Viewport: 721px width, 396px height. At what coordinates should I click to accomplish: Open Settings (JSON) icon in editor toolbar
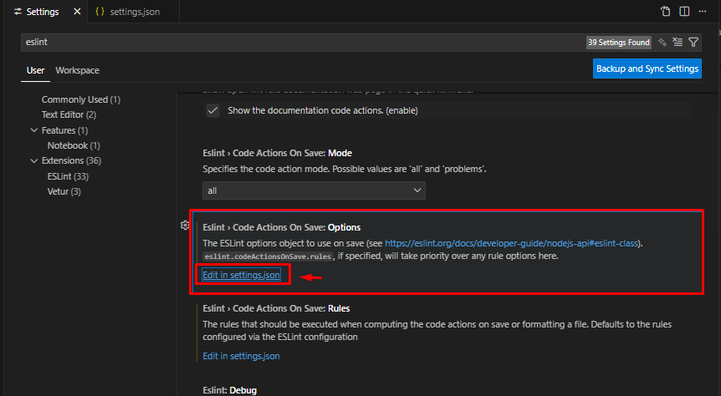665,12
